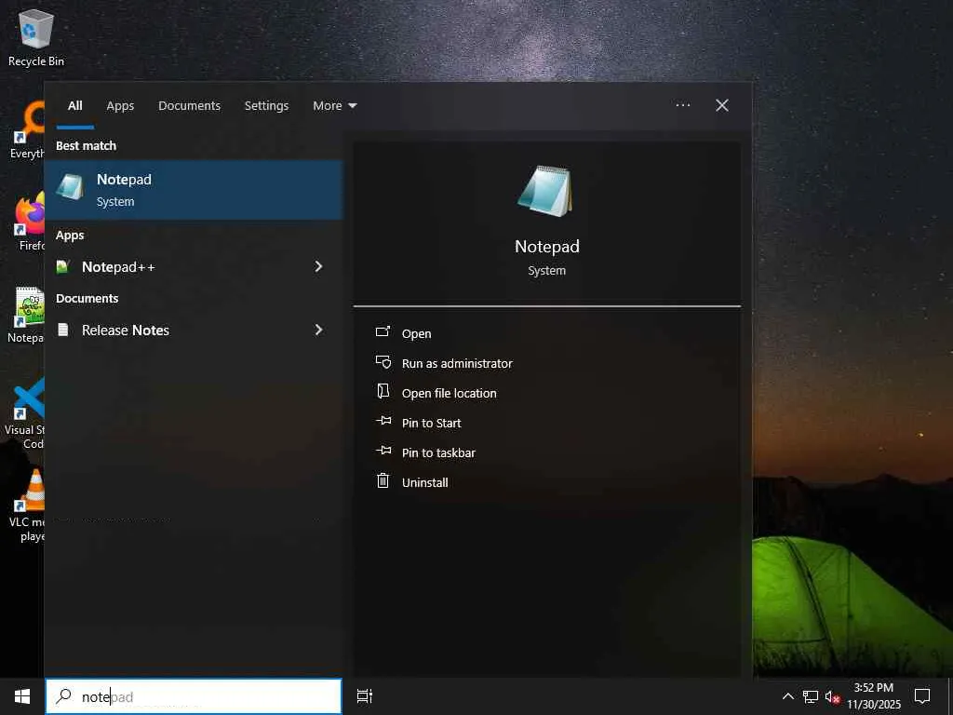Select the All search tab
This screenshot has height=715, width=953.
coord(74,106)
